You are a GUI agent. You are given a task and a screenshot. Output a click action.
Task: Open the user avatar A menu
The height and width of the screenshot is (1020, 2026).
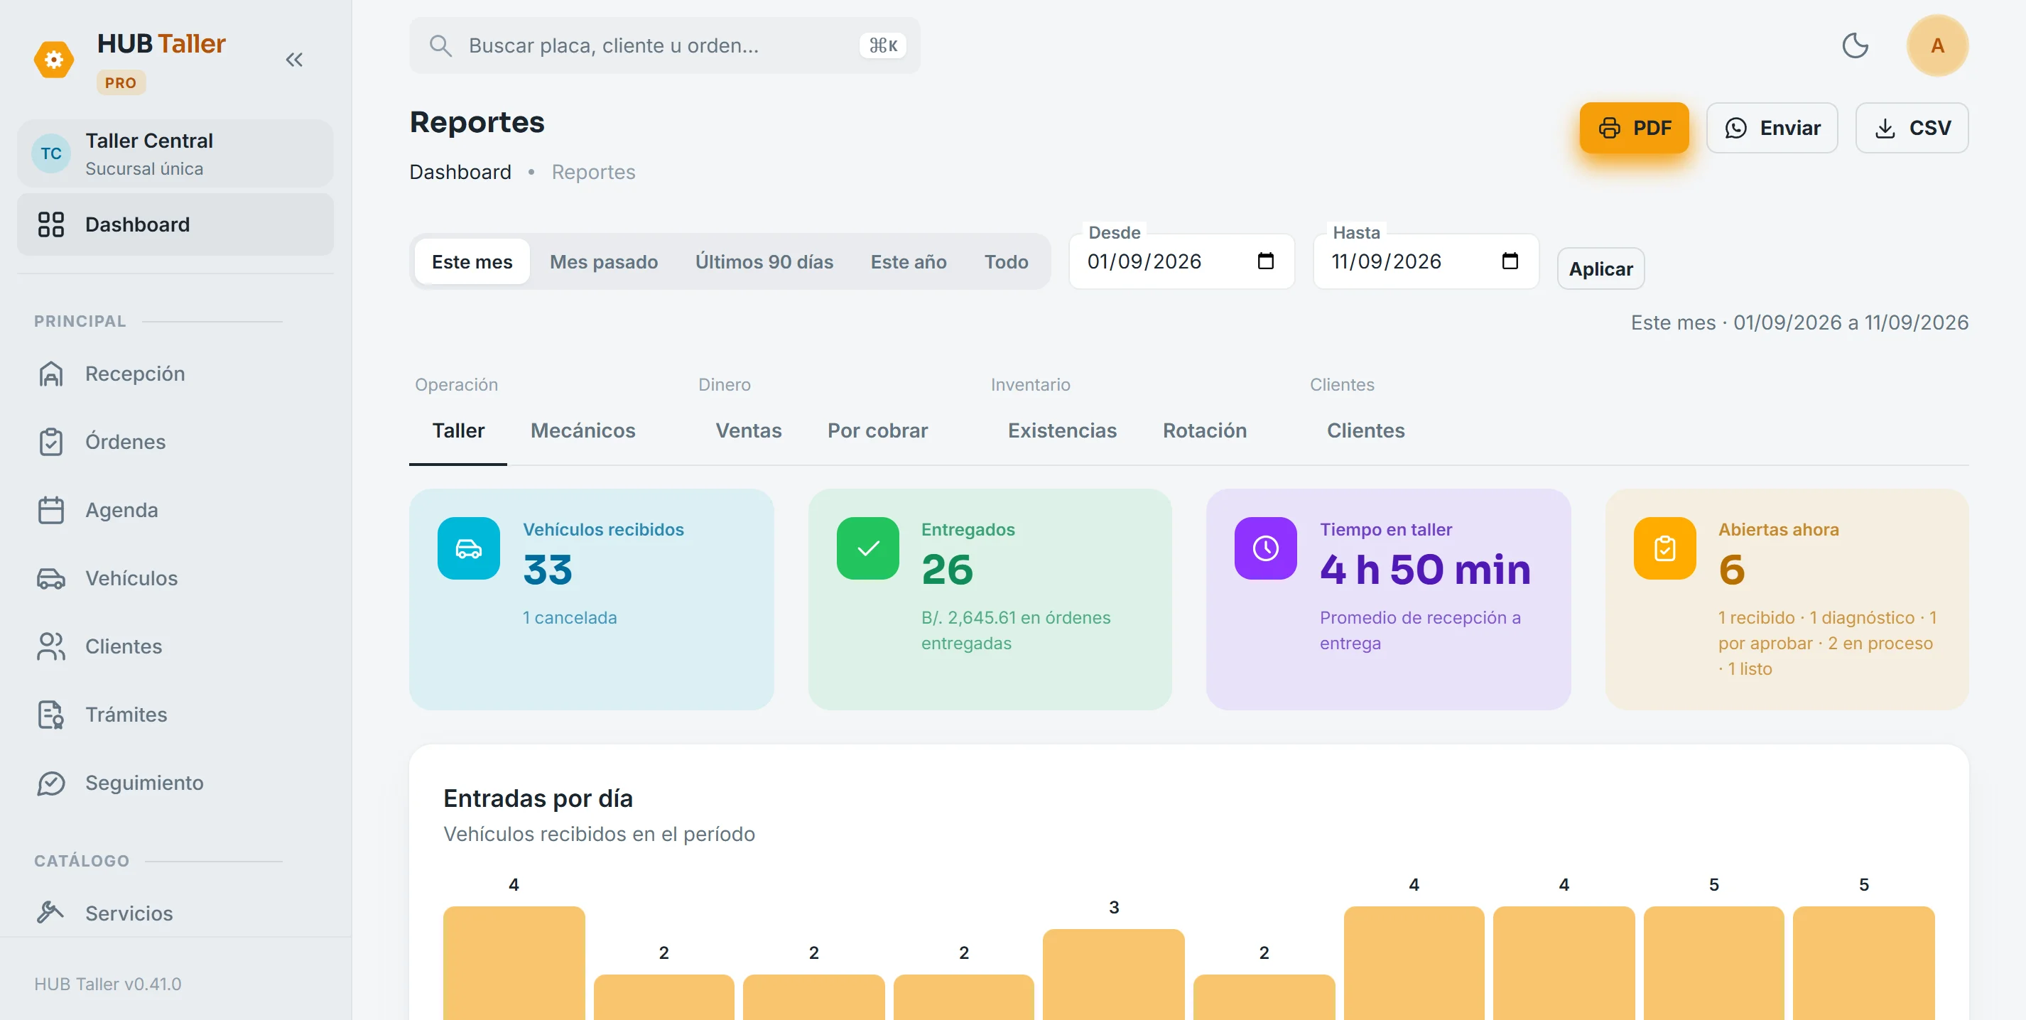tap(1937, 45)
